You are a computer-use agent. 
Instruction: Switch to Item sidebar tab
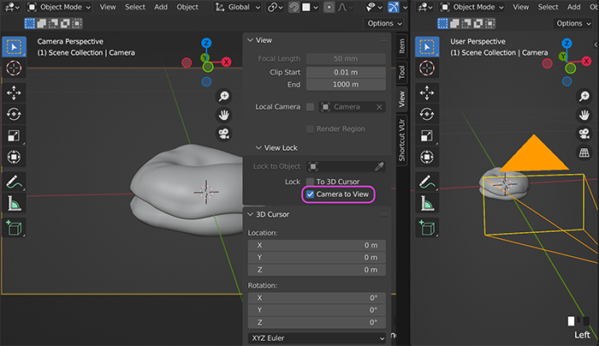pyautogui.click(x=401, y=46)
